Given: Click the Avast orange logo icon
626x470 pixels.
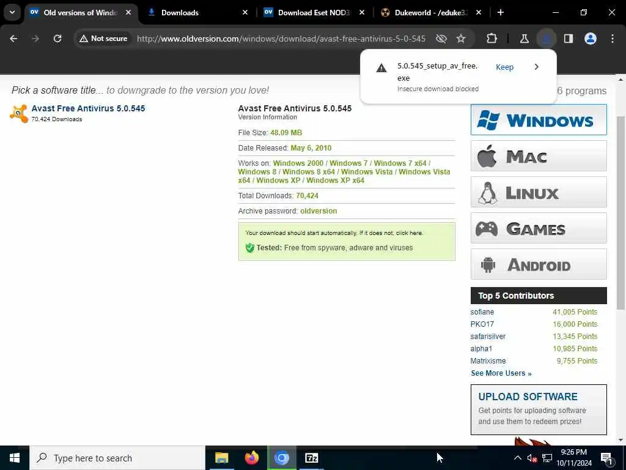Looking at the screenshot, I should click(x=19, y=113).
